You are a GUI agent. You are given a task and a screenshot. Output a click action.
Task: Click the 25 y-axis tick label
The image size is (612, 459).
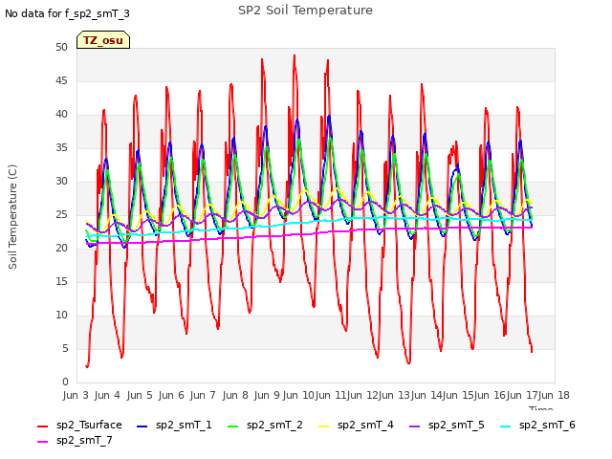[61, 215]
